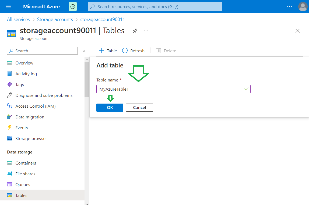Click Microsoft Azure home logo text

(x=41, y=6)
